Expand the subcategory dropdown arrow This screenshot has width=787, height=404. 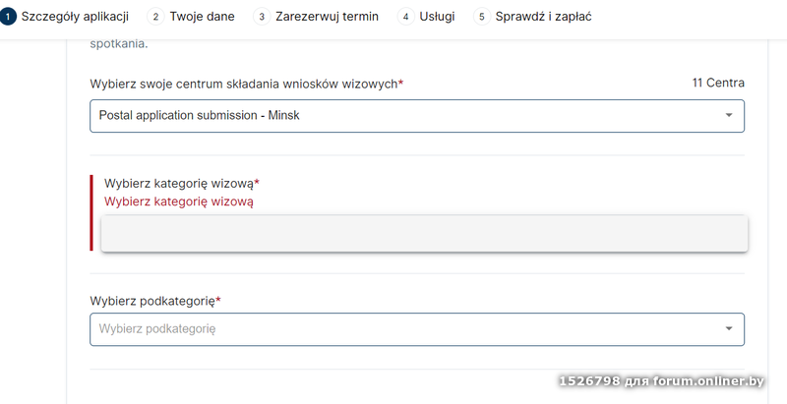pos(729,329)
